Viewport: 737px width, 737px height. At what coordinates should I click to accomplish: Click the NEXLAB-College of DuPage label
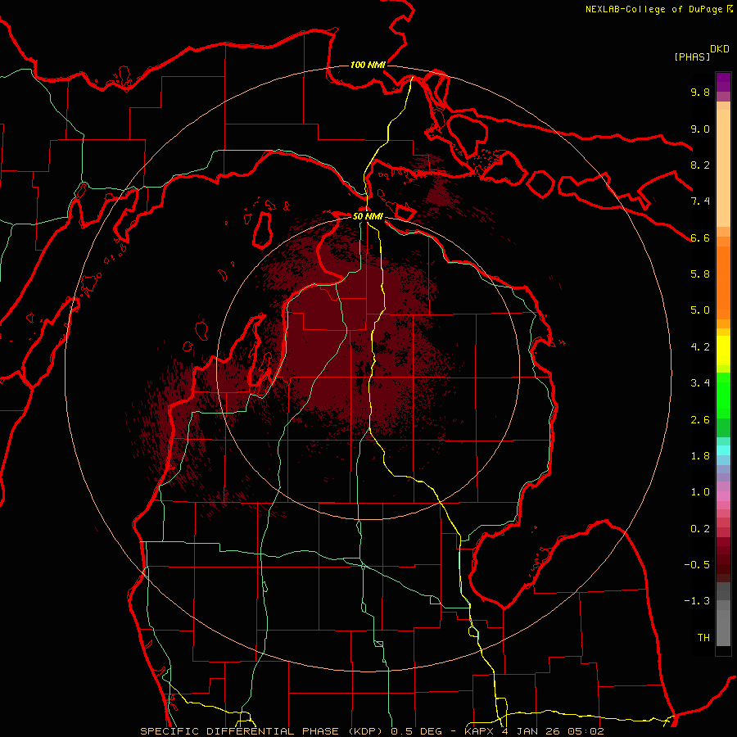coord(654,9)
